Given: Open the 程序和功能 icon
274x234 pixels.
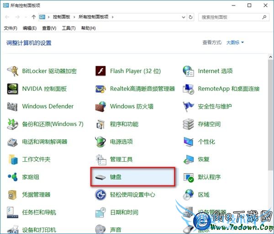Looking at the screenshot, I should (100, 124).
